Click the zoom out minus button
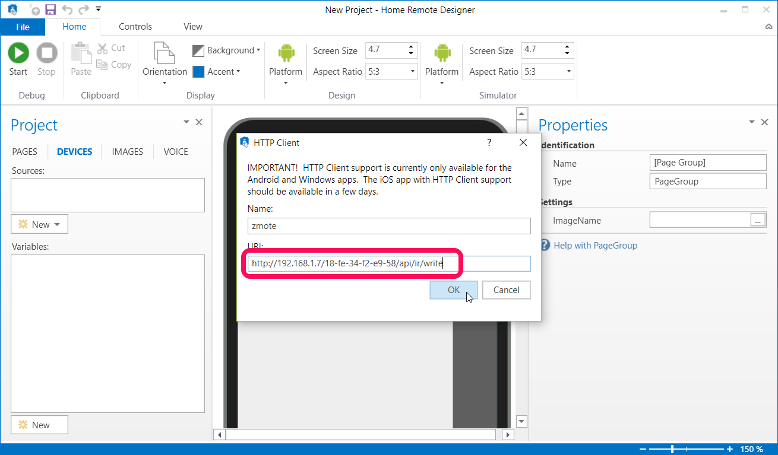The width and height of the screenshot is (778, 455). (643, 449)
